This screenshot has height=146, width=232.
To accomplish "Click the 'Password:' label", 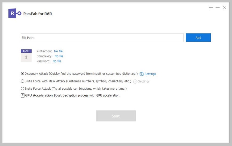I will click(43, 61).
